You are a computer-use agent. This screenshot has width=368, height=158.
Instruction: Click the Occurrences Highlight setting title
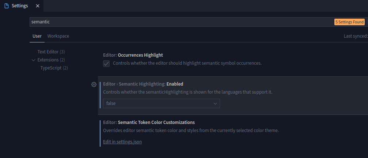133,55
